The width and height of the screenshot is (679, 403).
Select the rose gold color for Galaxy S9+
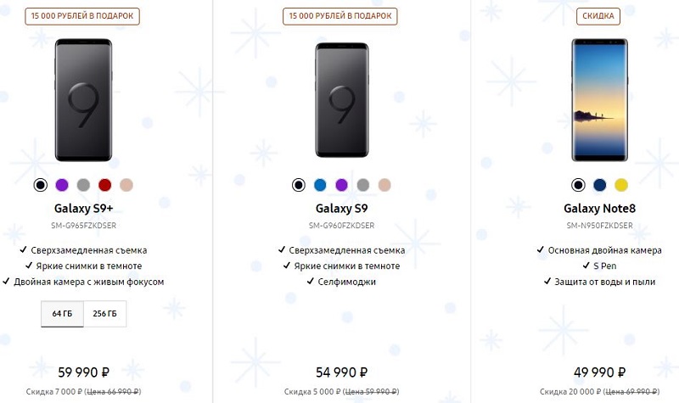pos(127,184)
